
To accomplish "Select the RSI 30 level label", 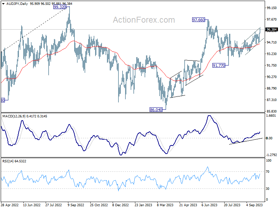I will (267, 189).
